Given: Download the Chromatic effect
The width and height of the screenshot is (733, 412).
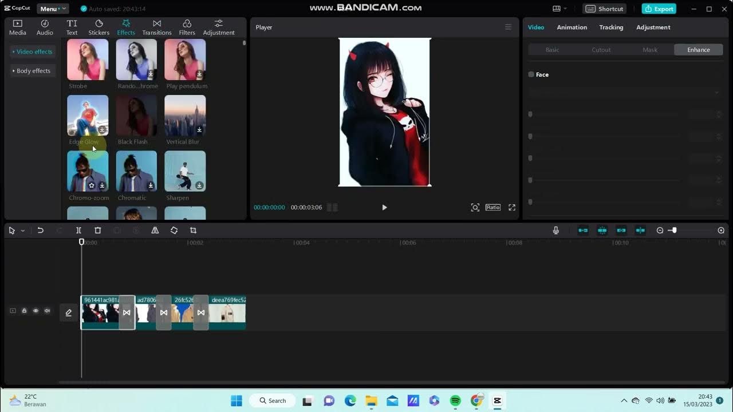Looking at the screenshot, I should pyautogui.click(x=151, y=185).
